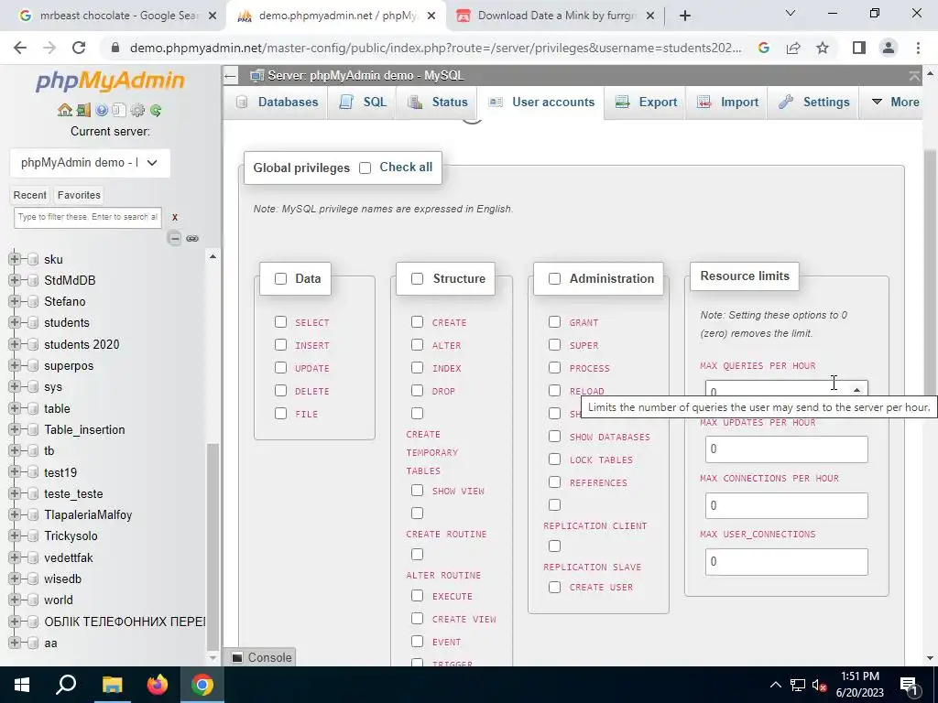Click the database icon next to students
The image size is (938, 703).
pyautogui.click(x=33, y=323)
